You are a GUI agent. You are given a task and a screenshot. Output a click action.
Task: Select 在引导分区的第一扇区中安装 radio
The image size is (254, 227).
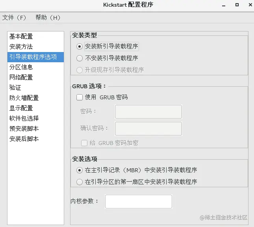pyautogui.click(x=80, y=182)
